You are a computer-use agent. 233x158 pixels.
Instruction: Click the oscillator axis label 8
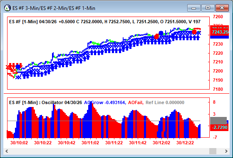pyautogui.click(x=214, y=102)
